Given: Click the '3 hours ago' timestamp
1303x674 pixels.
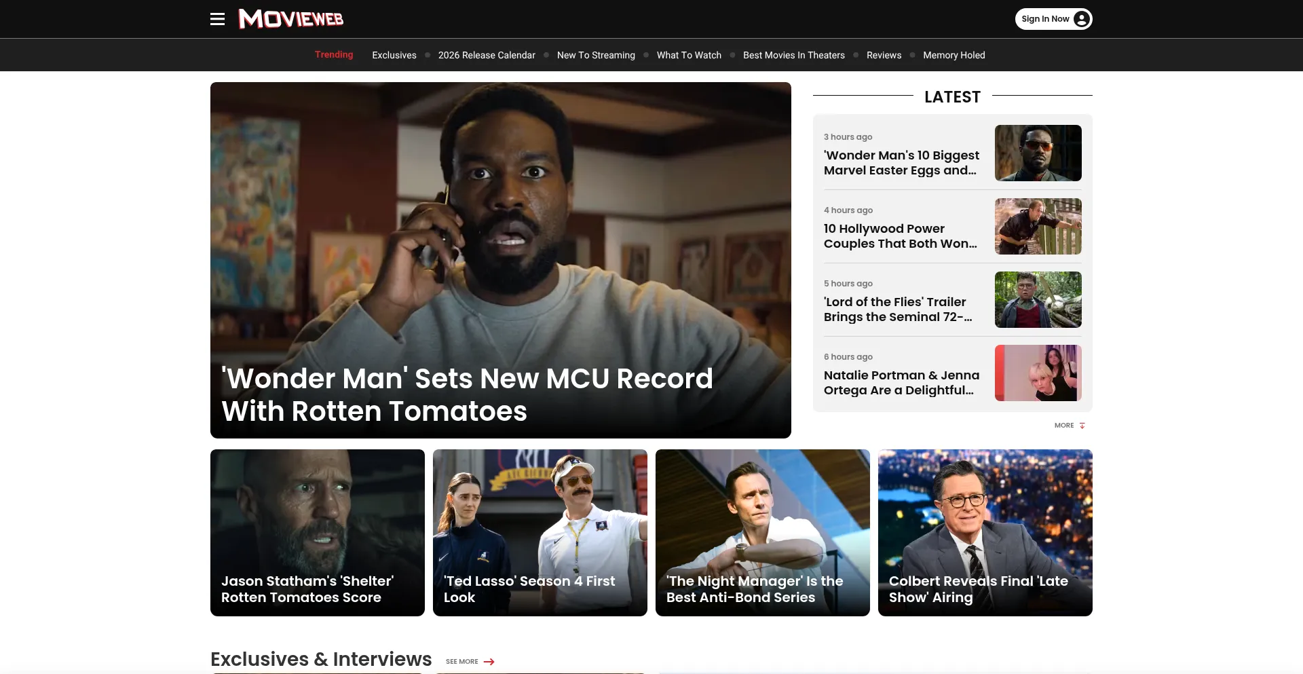Looking at the screenshot, I should (848, 137).
